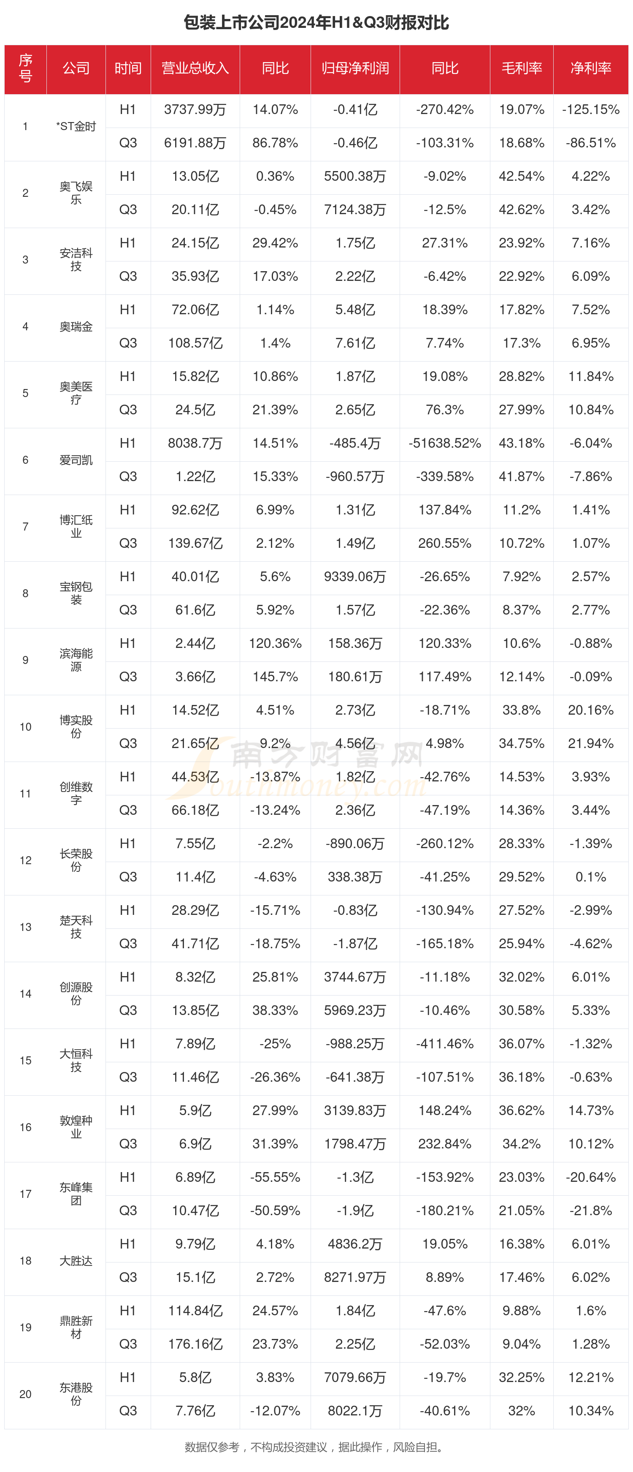Click 东峰集团 Q3 revenue 10.47亿
The height and width of the screenshot is (1472, 633).
[x=195, y=1211]
